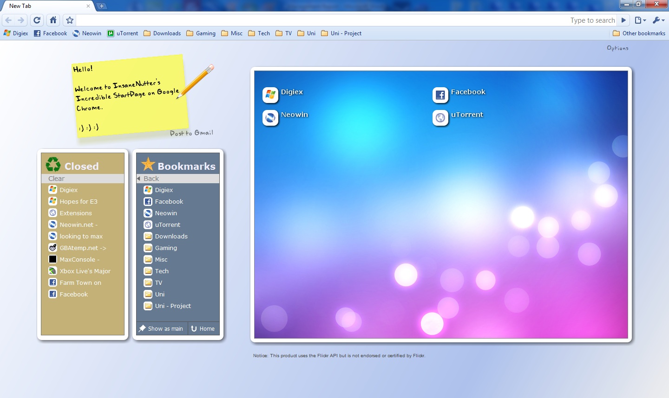This screenshot has width=669, height=398.
Task: Launch the Neowin tile in the wallpaper panel
Action: (x=270, y=118)
